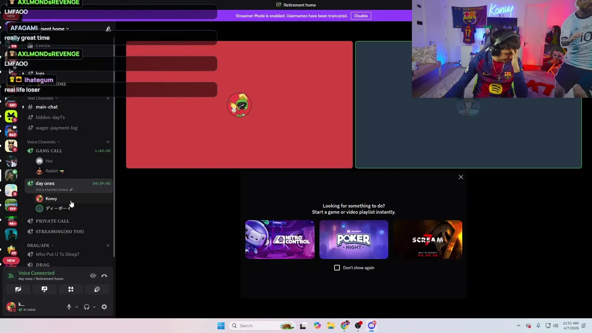Close the activity suggestions panel
This screenshot has height=333, width=592.
pos(461,177)
